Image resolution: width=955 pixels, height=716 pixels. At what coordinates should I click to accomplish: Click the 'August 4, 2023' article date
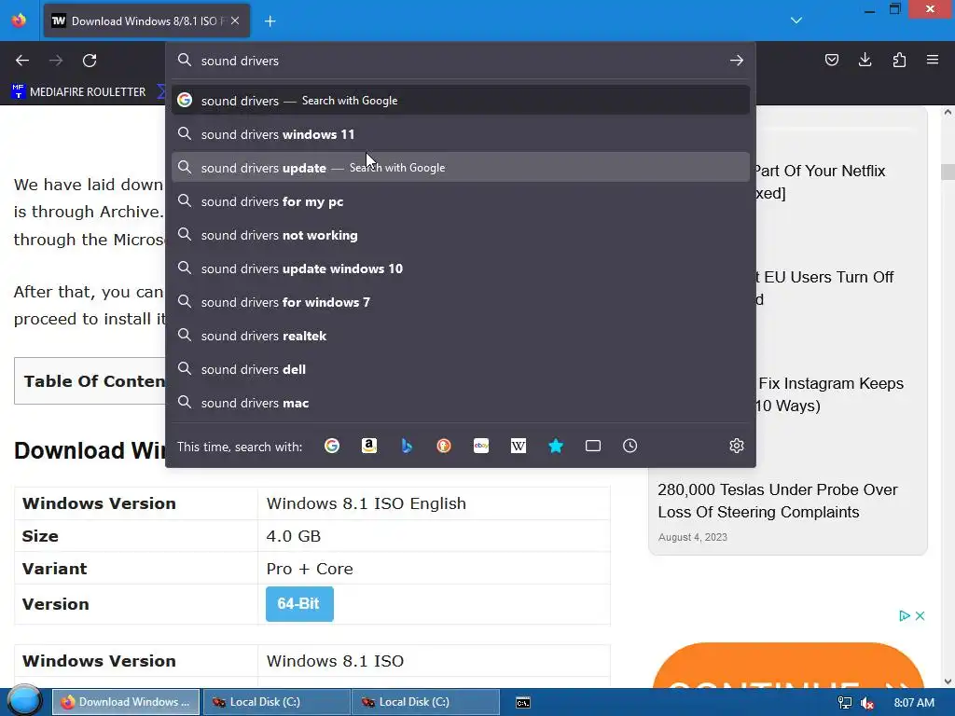click(693, 537)
